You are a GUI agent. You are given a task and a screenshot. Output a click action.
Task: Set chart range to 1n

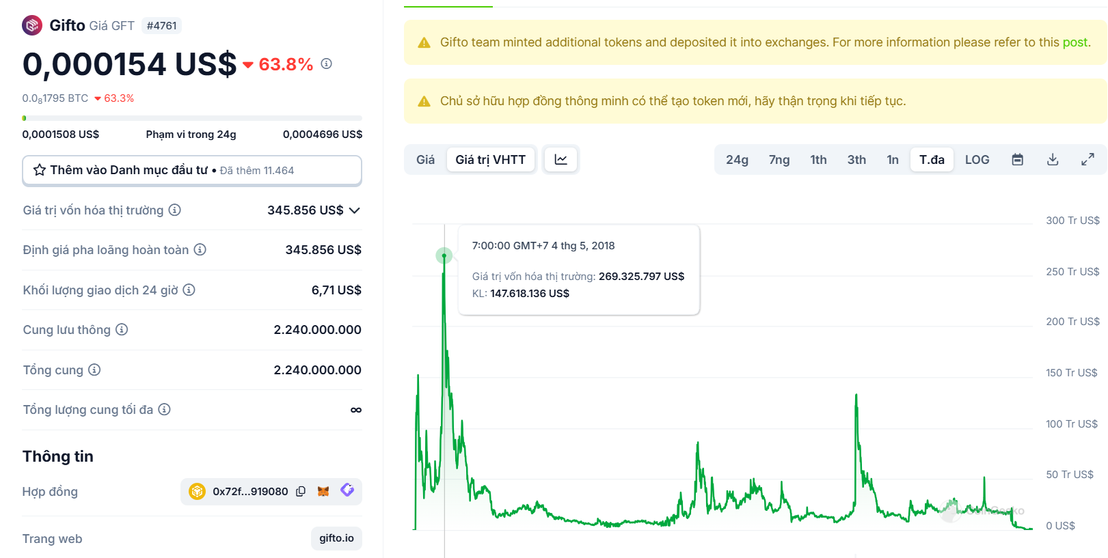[893, 159]
